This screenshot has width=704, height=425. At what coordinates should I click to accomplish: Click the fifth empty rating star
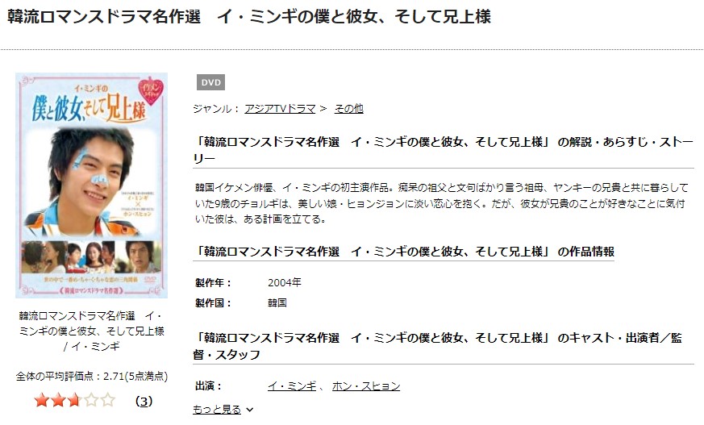[108, 400]
